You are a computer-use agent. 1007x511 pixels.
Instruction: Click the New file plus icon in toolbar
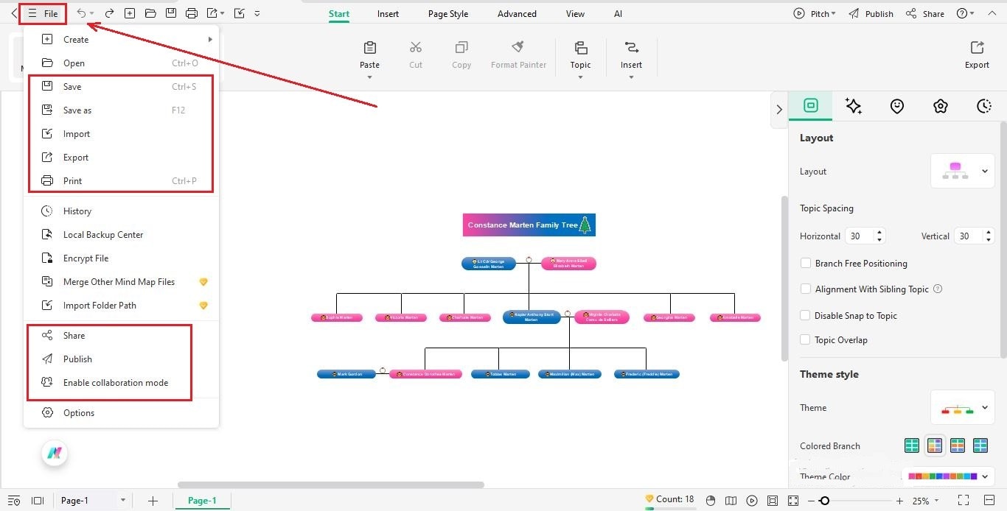pyautogui.click(x=130, y=13)
